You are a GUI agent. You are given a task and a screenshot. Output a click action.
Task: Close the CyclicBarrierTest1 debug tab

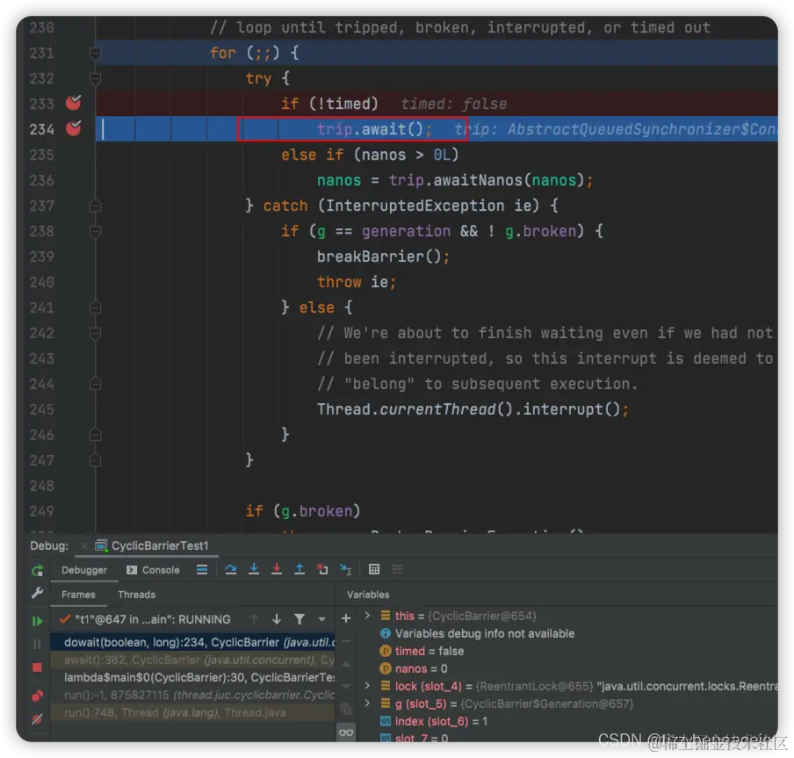click(84, 545)
